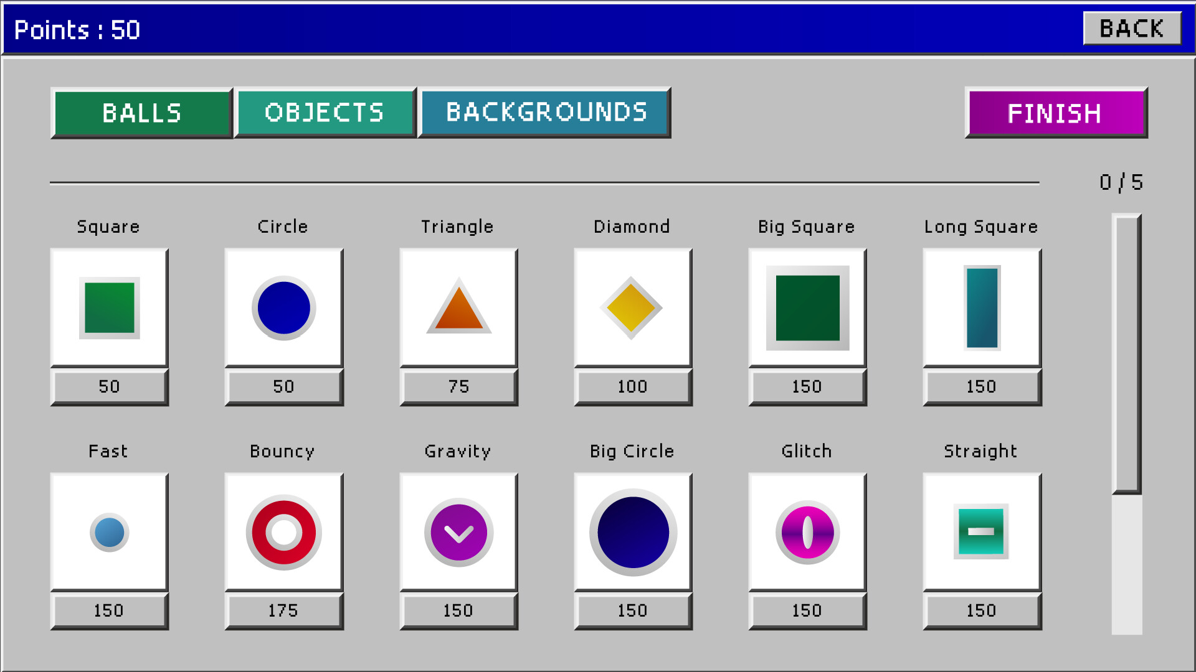Image resolution: width=1196 pixels, height=672 pixels.
Task: Open the BACKGROUNDS tab
Action: pos(545,113)
